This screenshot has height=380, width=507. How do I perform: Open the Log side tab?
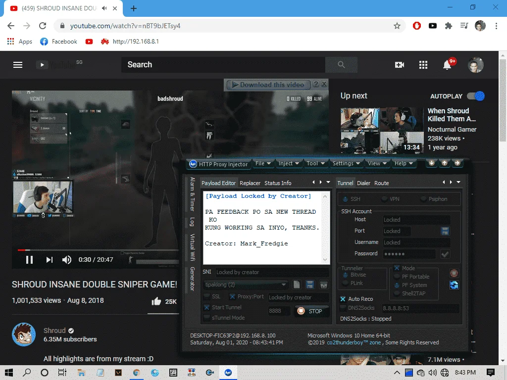tap(192, 222)
